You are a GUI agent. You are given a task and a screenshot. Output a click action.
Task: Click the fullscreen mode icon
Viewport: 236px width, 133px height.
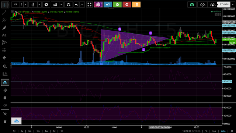[x=89, y=5]
